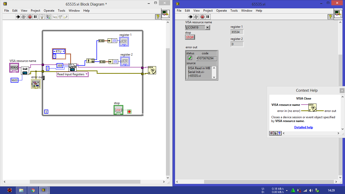Select the MB Serial Master Query node

coord(72,67)
